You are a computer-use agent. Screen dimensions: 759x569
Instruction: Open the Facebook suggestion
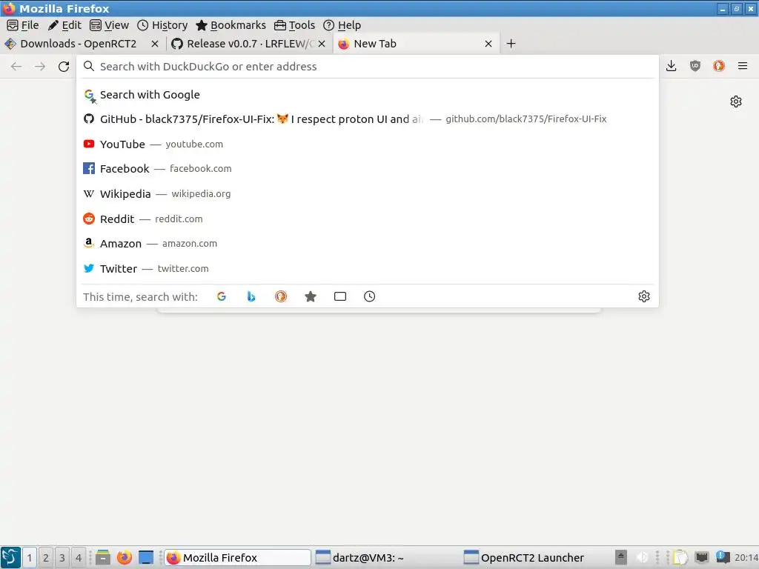pos(368,169)
